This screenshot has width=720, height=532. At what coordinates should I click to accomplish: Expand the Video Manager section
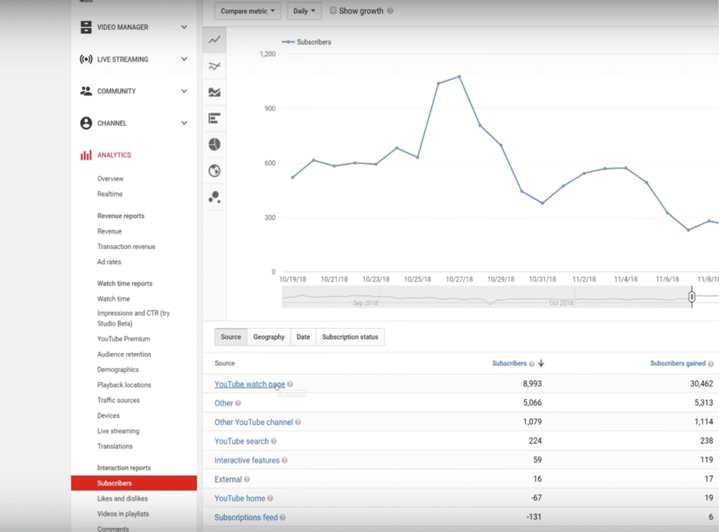[x=184, y=27]
